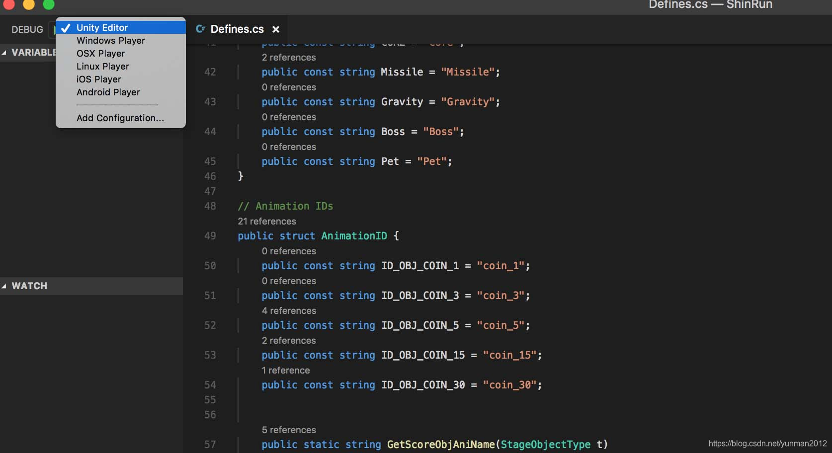The width and height of the screenshot is (832, 453).
Task: Open '0 references' lens above ID_OBJ_COIN_3
Action: point(289,281)
